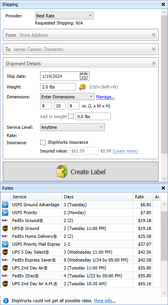168x305 pixels.
Task: Click the Days column header
Action: click(x=98, y=197)
